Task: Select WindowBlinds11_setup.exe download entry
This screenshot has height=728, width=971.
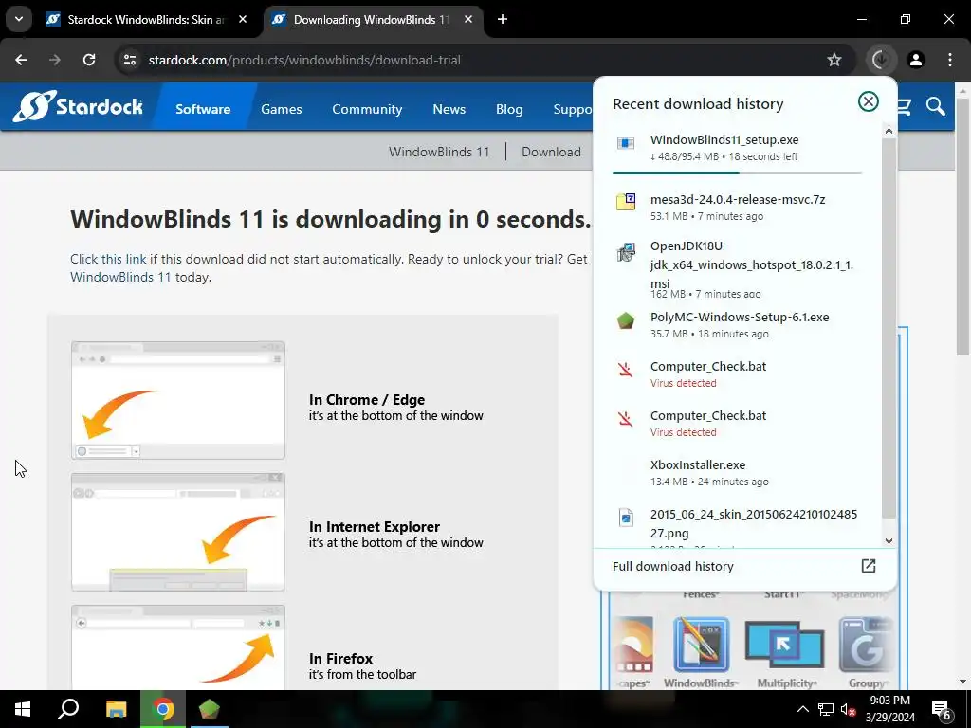Action: 737,148
